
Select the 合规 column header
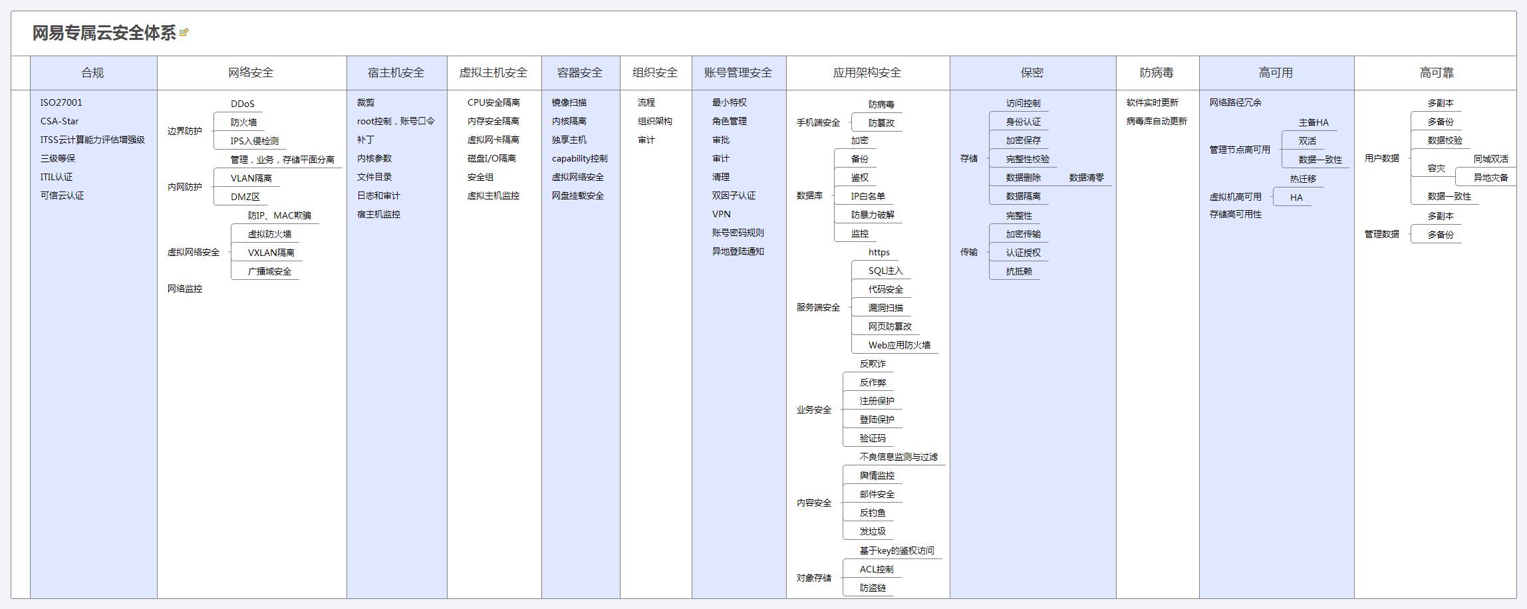92,73
